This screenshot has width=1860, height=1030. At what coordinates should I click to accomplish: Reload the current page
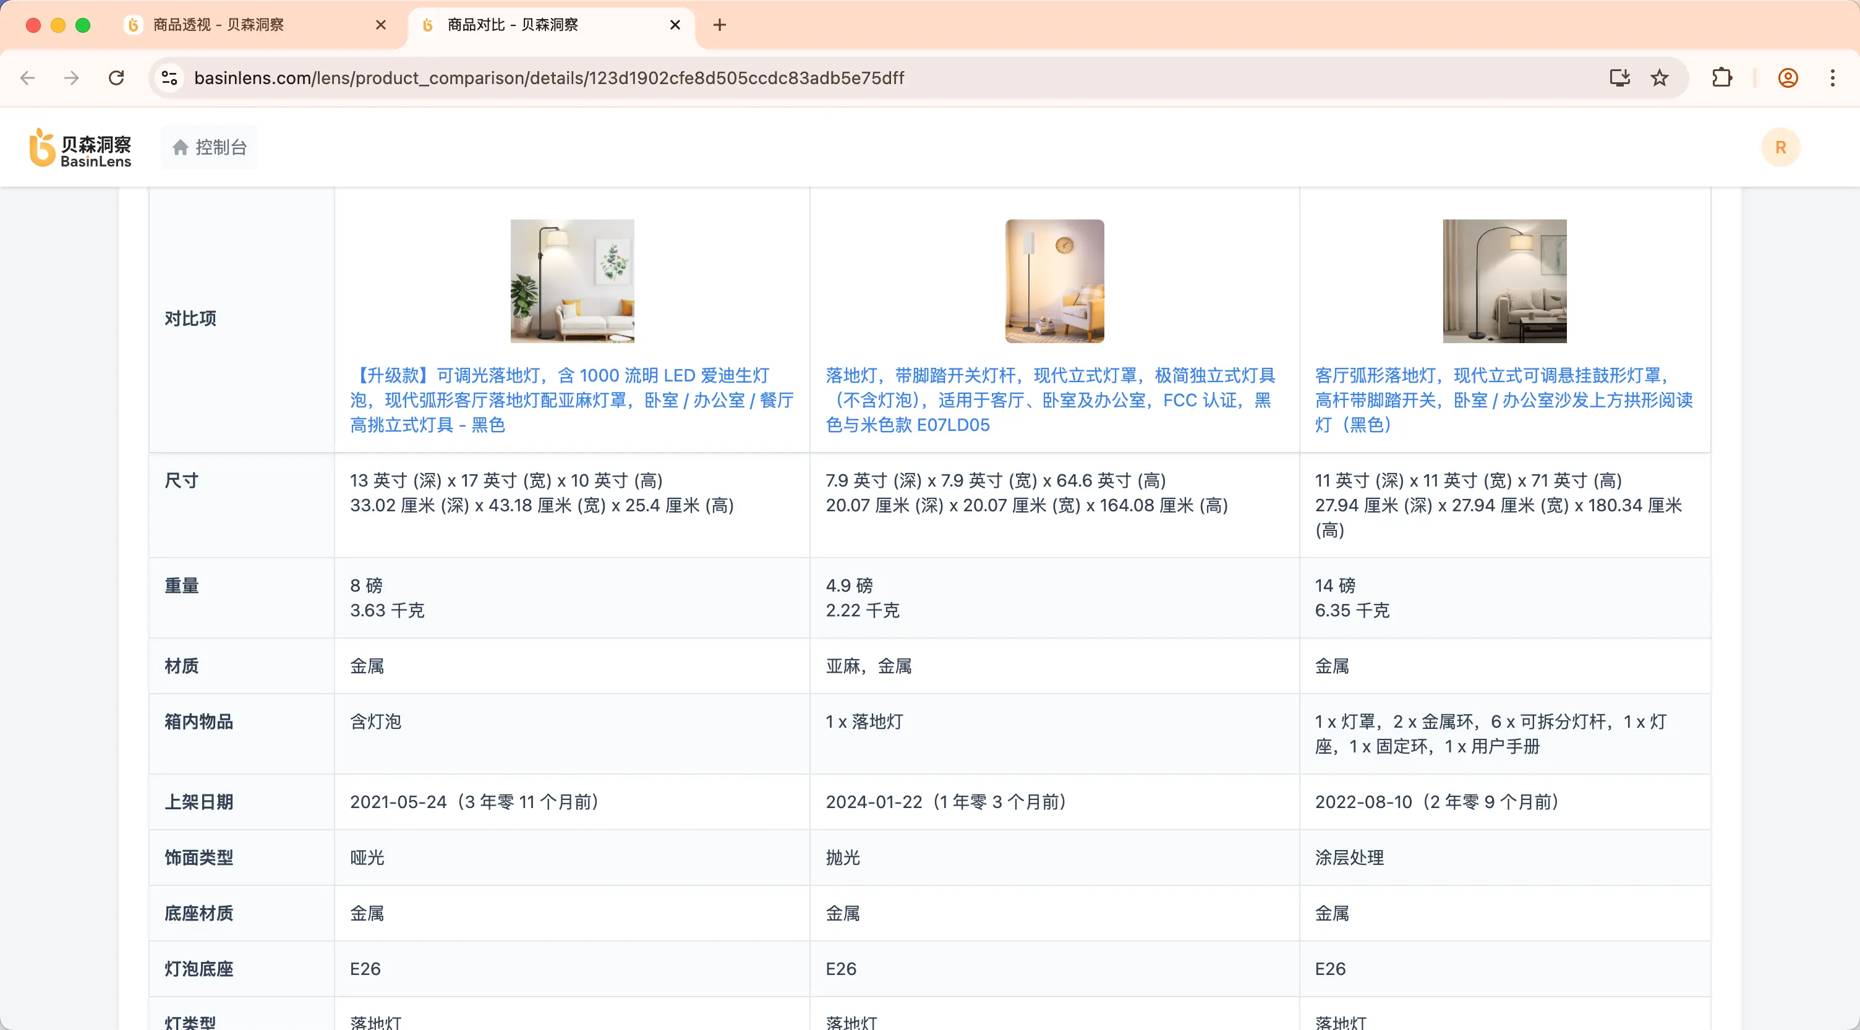[116, 78]
